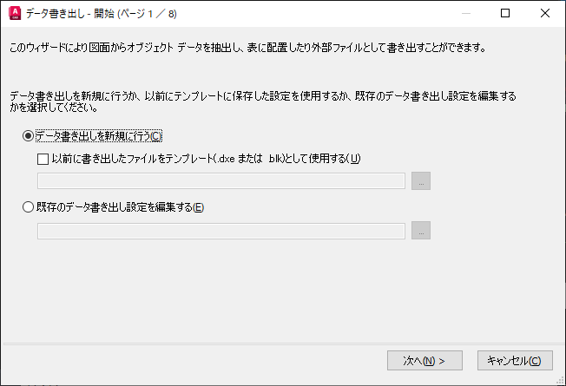
Task: Click the instruction paragraph starting データ書き出しを新規に行うか
Action: pos(263,101)
